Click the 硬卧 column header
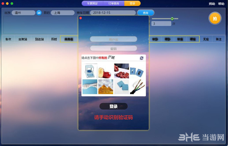This screenshot has width=228, height=146. pos(168,39)
